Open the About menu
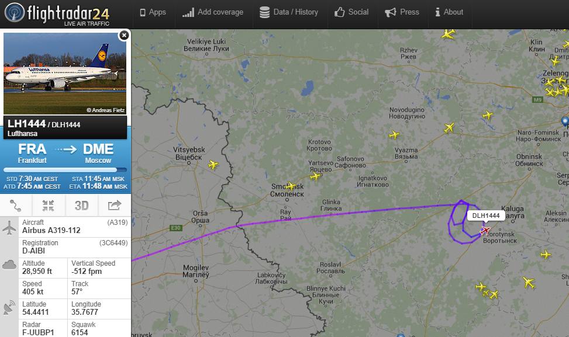The image size is (569, 337). (449, 12)
